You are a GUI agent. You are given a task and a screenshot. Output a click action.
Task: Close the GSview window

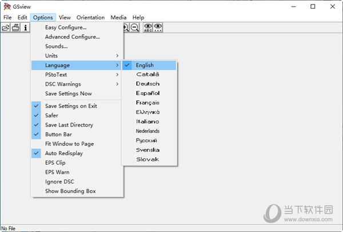tap(333, 6)
